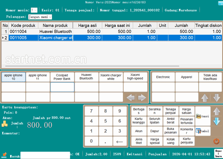The height and width of the screenshot is (159, 223).
Task: Click the Buka pesanan button
Action: point(171,131)
